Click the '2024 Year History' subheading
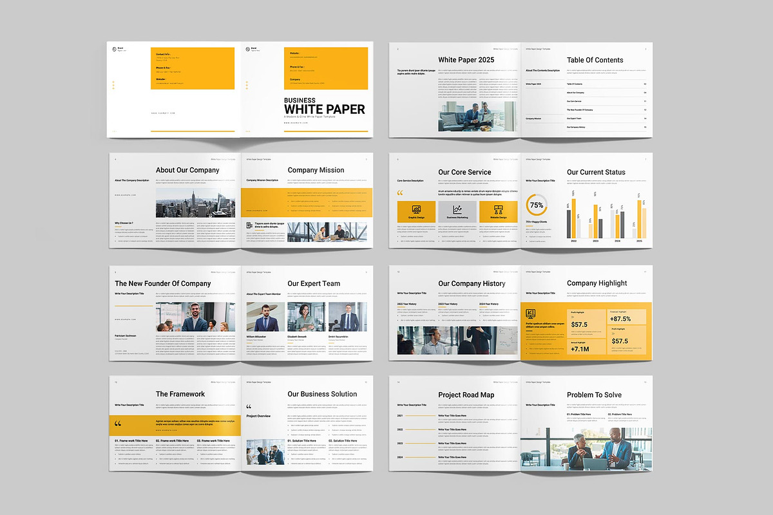773x515 pixels. [489, 304]
